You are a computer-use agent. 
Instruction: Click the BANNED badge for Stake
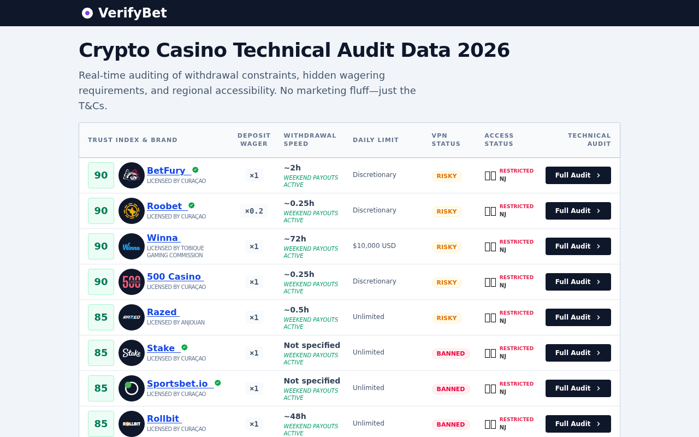(x=451, y=353)
